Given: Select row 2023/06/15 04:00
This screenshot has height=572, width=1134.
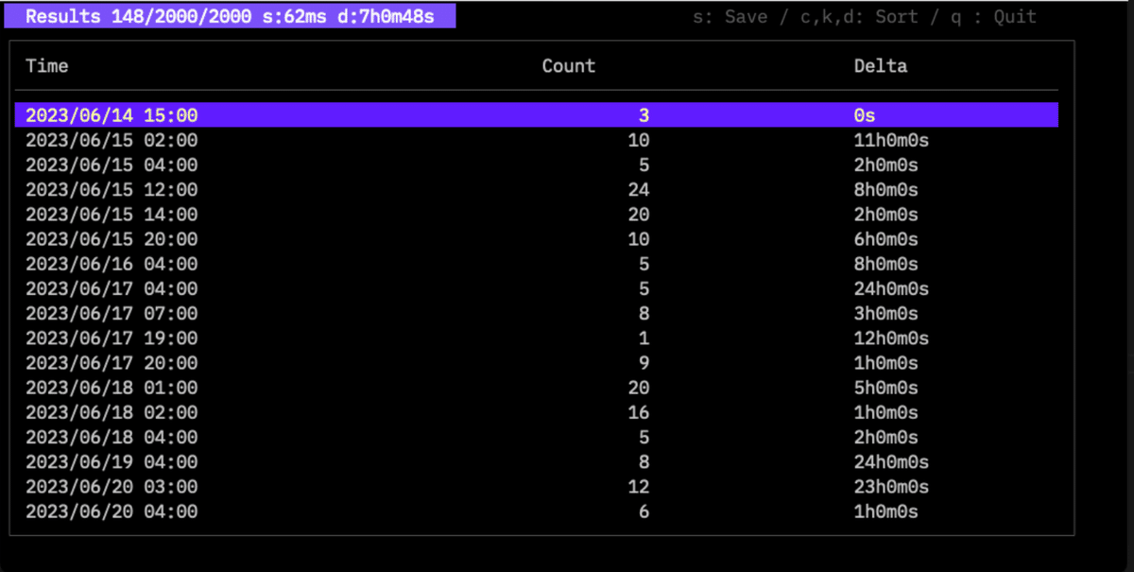Looking at the screenshot, I should (x=536, y=165).
